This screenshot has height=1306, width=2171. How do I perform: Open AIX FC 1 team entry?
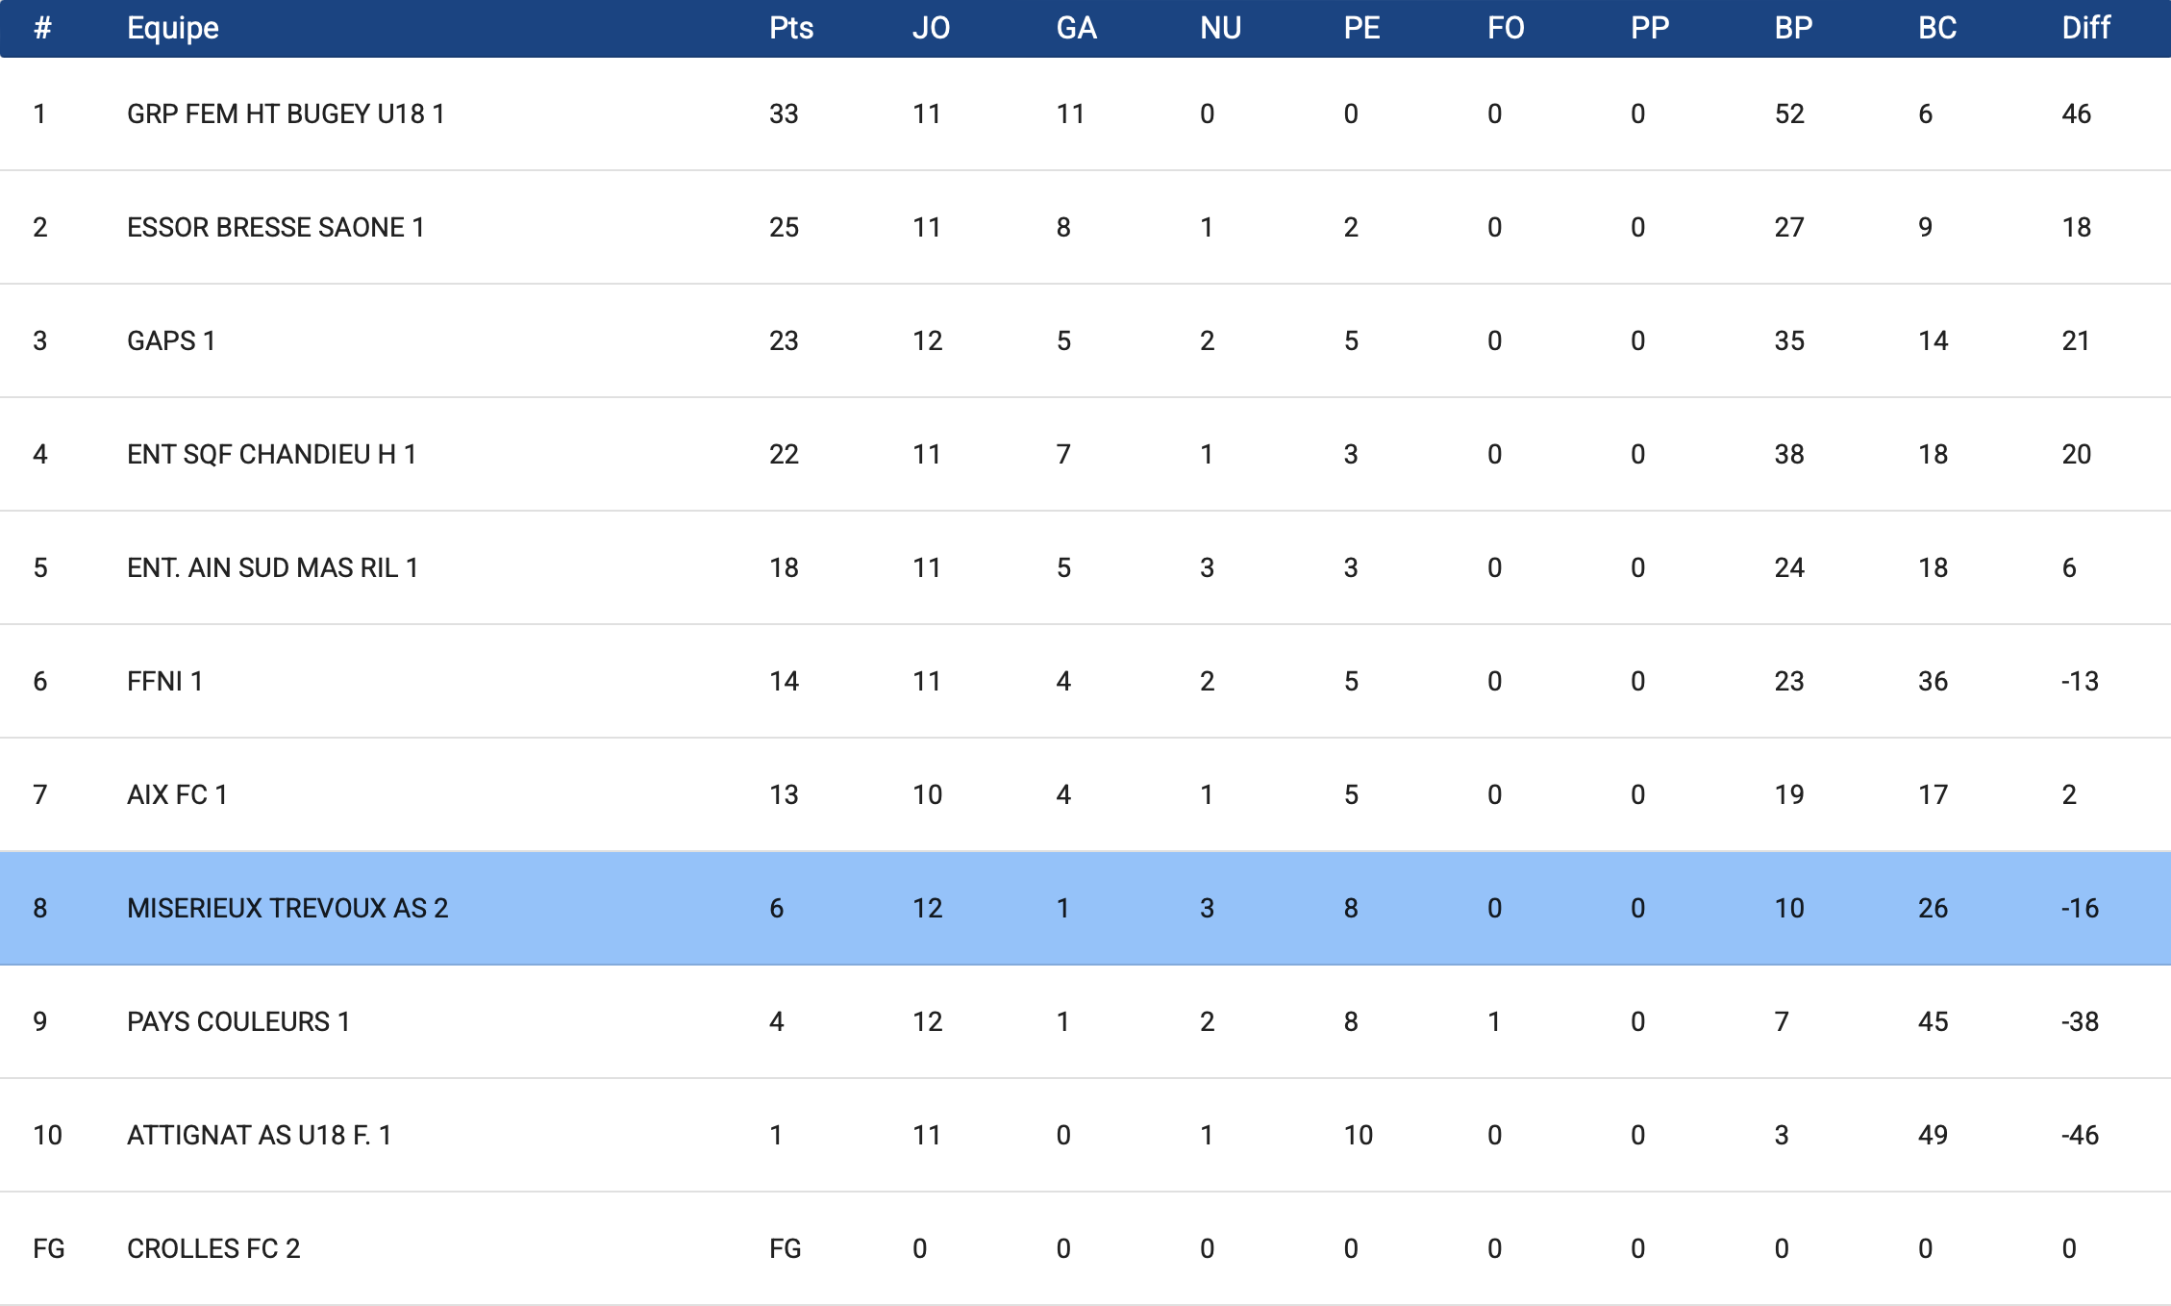pyautogui.click(x=177, y=795)
